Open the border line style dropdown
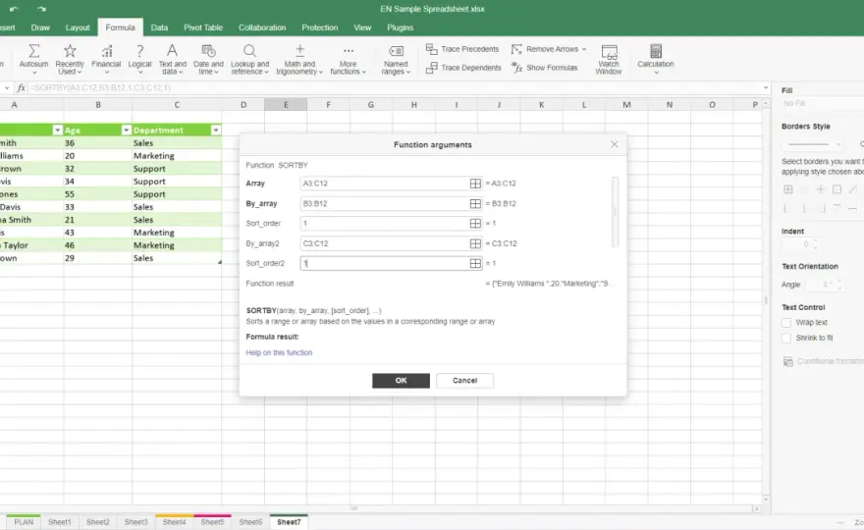Image resolution: width=864 pixels, height=530 pixels. [813, 144]
